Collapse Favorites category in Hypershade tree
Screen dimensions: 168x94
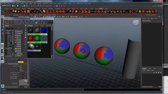point(6,31)
